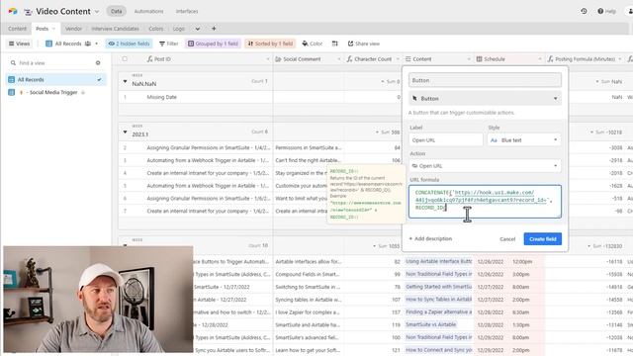This screenshot has width=633, height=356.
Task: Open Post ID column dropdown arrow
Action: [x=268, y=59]
